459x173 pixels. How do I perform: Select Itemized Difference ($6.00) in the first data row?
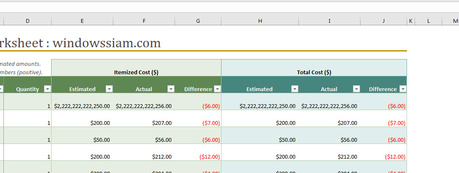click(198, 102)
